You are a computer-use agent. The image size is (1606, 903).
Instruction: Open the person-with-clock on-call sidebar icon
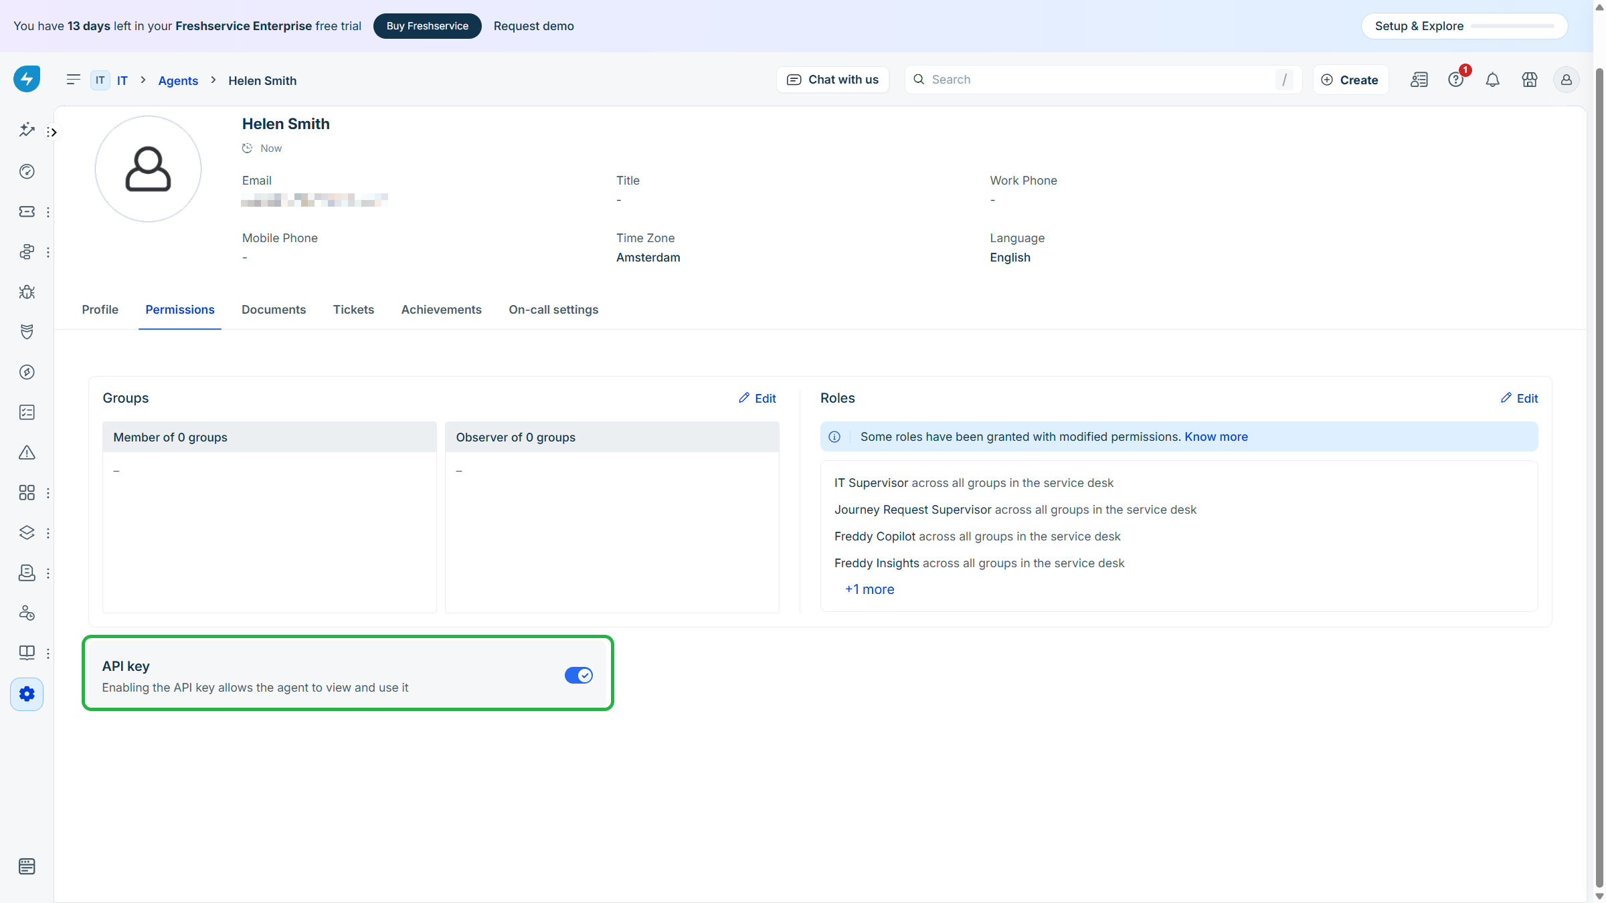[x=27, y=613]
